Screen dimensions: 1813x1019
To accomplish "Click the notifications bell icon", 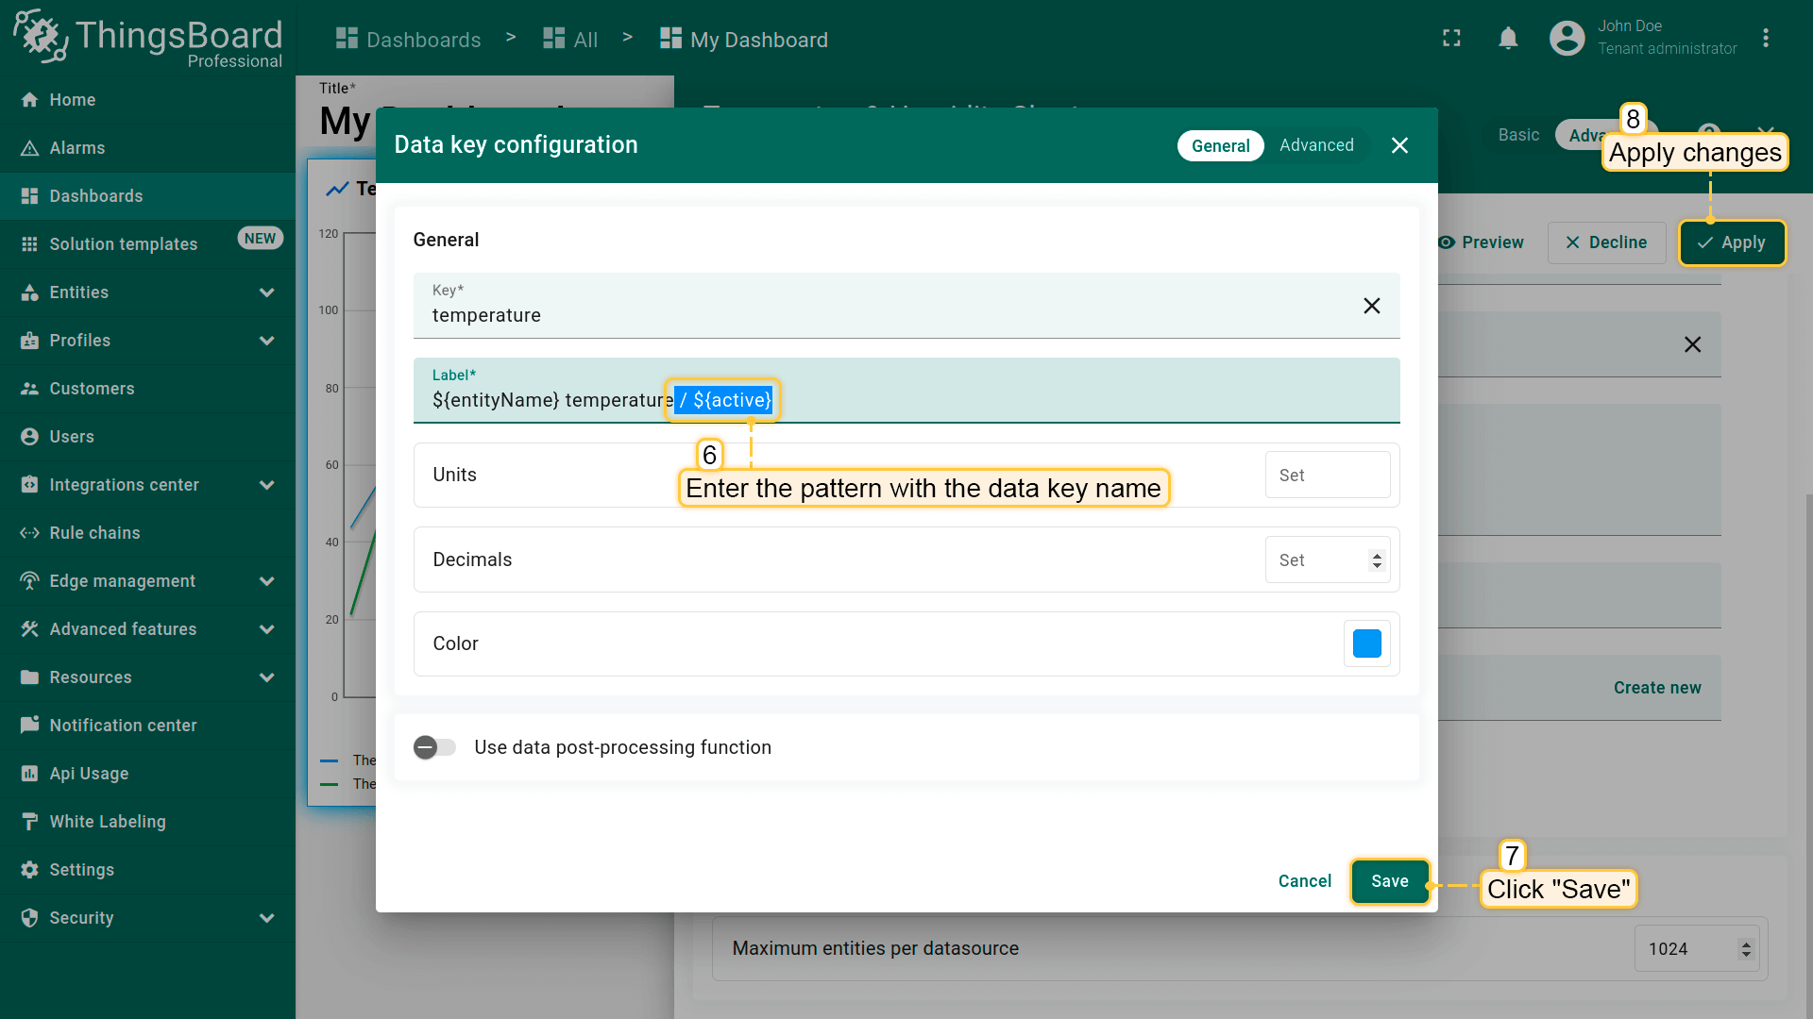I will [x=1508, y=39].
